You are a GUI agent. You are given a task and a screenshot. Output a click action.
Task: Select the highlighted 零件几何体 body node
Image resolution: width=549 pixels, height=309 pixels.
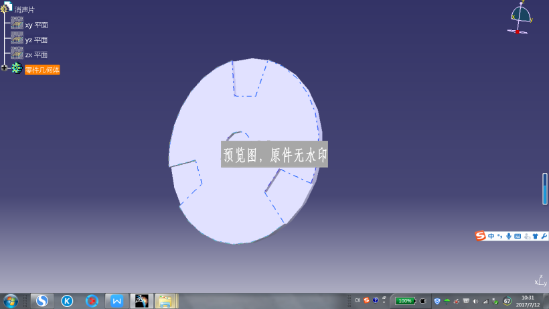click(x=42, y=70)
